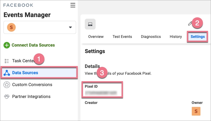Click the pixel laptop icon
Image resolution: width=211 pixels, height=121 pixels.
[x=90, y=24]
